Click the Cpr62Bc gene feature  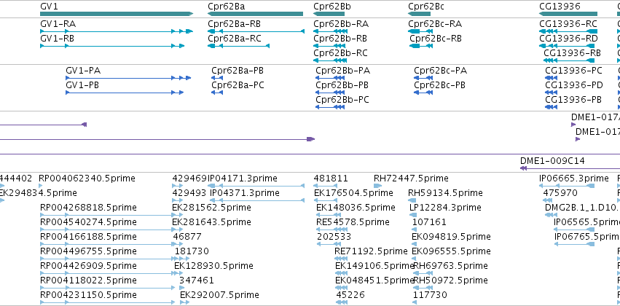pos(419,14)
